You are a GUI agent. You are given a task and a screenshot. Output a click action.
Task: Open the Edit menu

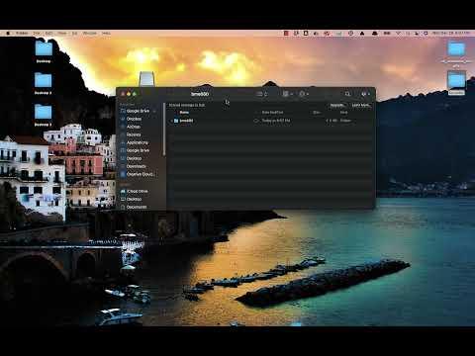point(48,34)
